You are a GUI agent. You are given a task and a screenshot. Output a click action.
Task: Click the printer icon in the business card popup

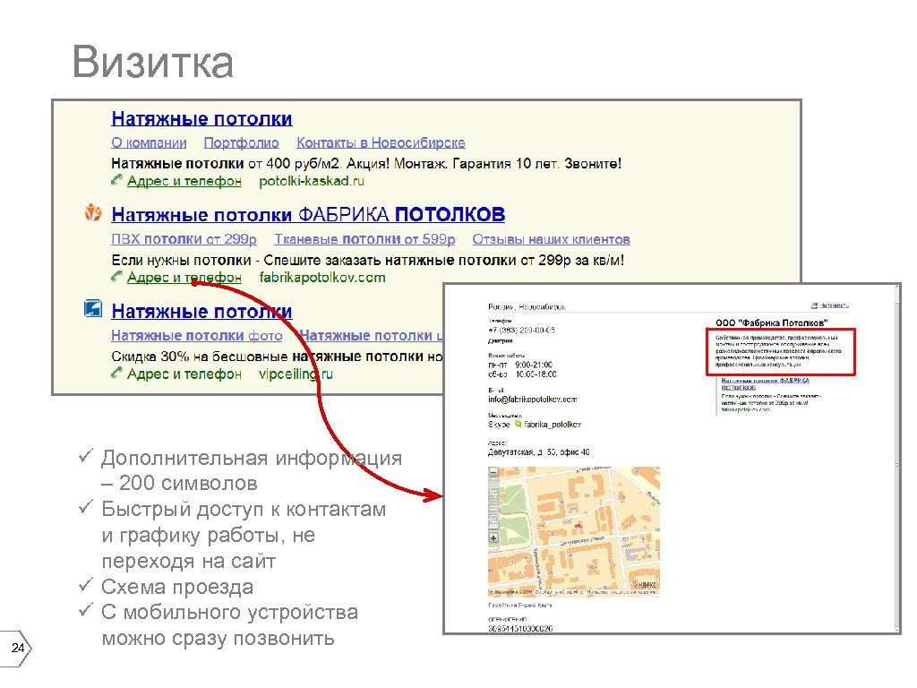point(814,305)
